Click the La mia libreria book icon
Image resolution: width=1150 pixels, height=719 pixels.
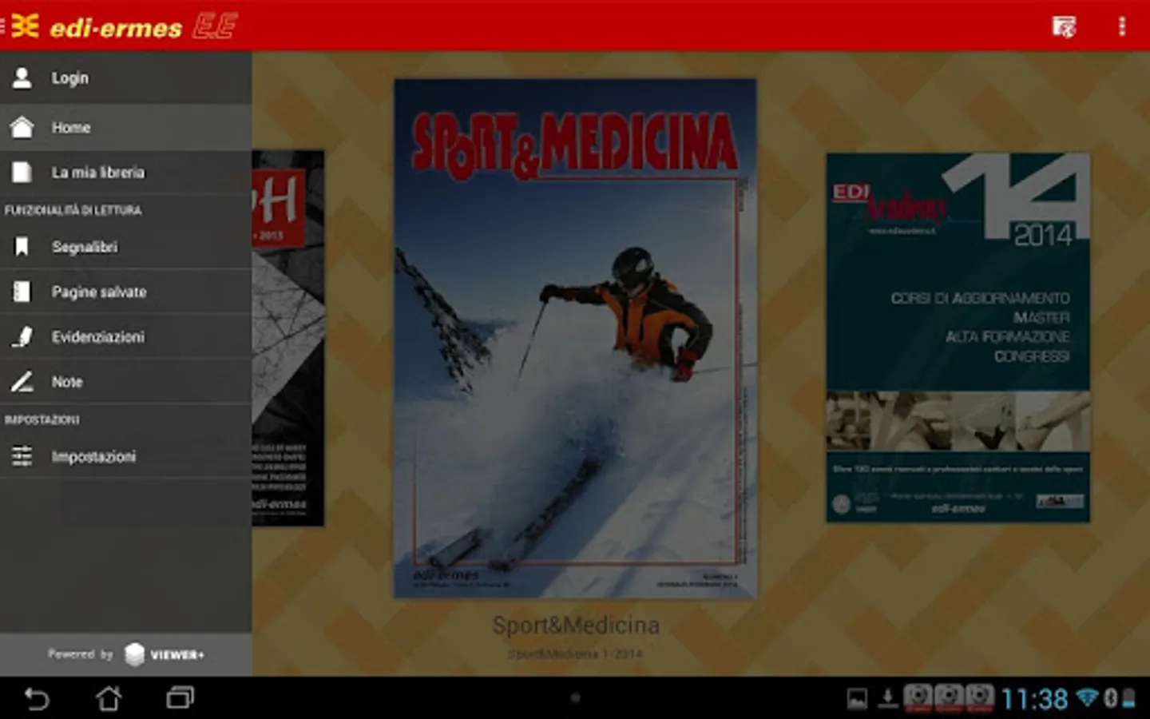tap(22, 172)
